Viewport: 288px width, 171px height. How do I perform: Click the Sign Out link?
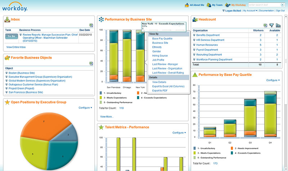pos(280,11)
